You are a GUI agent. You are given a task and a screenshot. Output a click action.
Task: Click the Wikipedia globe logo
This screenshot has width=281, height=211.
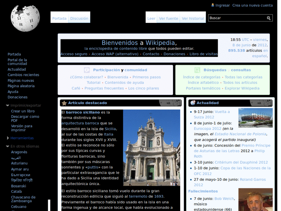25,18
